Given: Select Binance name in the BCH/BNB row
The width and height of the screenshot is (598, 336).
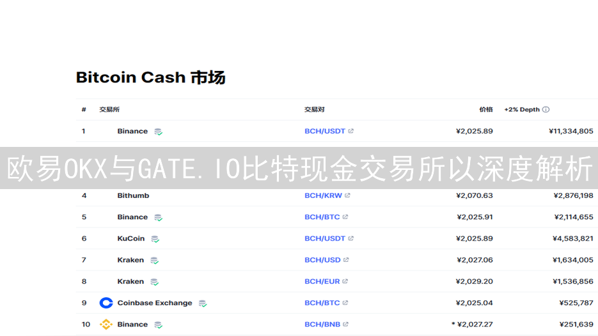Looking at the screenshot, I should (x=132, y=325).
